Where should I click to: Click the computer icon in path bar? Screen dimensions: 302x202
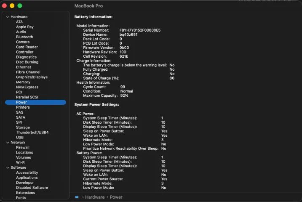coord(77,197)
